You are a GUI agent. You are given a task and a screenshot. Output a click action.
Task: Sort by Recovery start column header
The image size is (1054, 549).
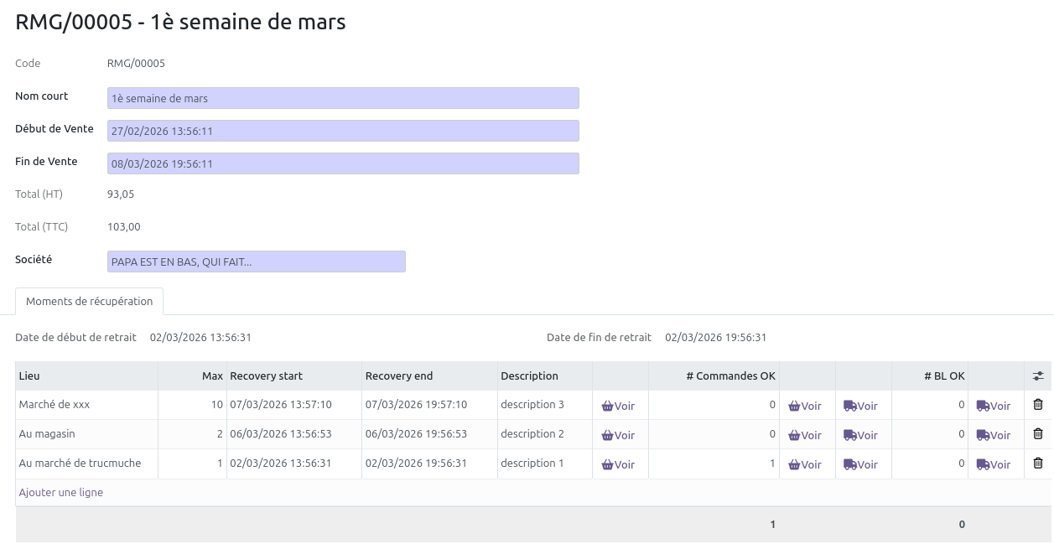point(293,376)
